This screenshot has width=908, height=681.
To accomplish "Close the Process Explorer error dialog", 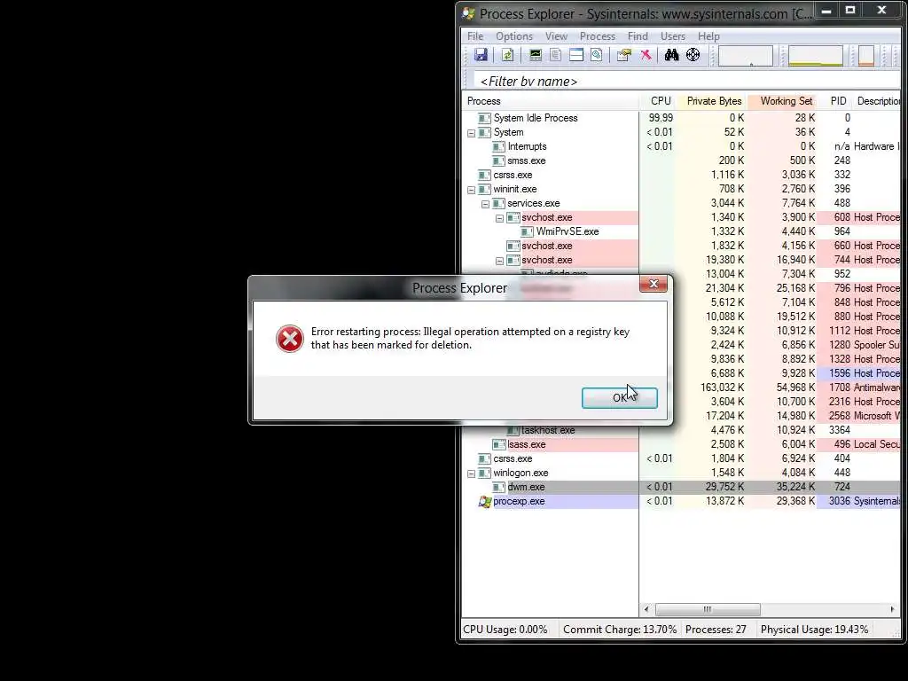I will click(x=654, y=284).
